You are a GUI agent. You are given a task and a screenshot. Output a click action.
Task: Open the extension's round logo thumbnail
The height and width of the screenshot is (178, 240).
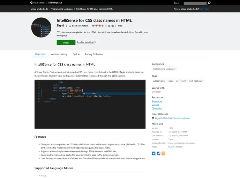(41, 27)
